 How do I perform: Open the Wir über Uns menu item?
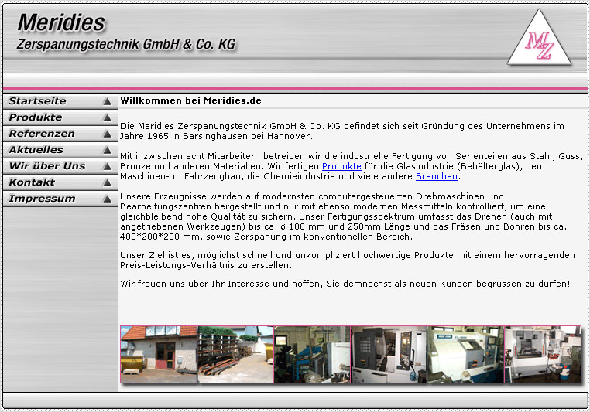(x=60, y=166)
